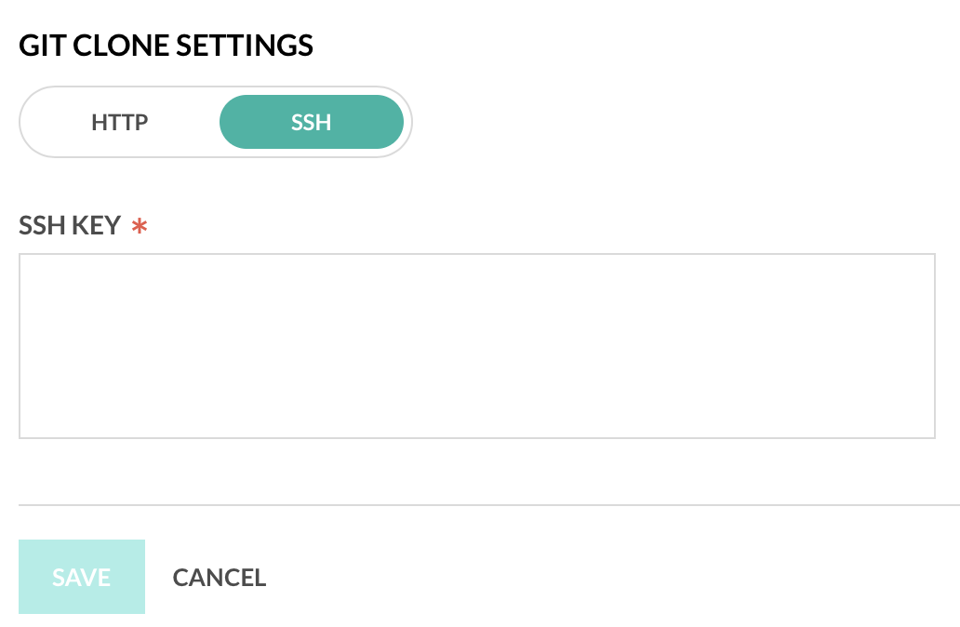Pick the SSH radio option
Screen dimensions: 960x627
311,122
